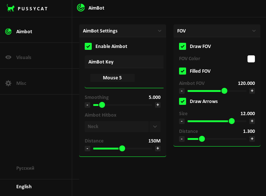Click the Visuals eye icon
This screenshot has width=266, height=196.
click(8, 57)
